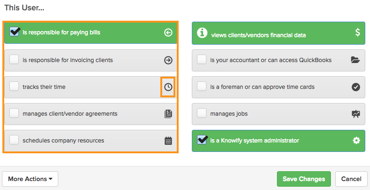Uncheck Knowify system administrator checkbox
Screen dimensions: 370x190
[x=202, y=140]
